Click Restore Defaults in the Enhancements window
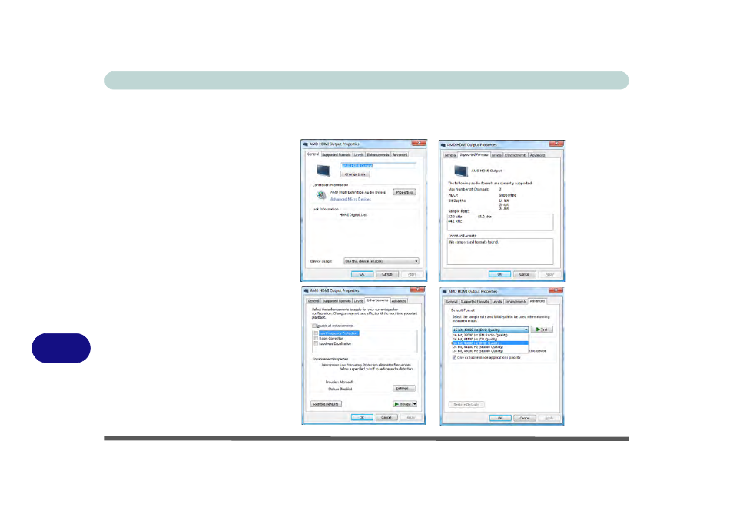The image size is (733, 517). click(326, 404)
